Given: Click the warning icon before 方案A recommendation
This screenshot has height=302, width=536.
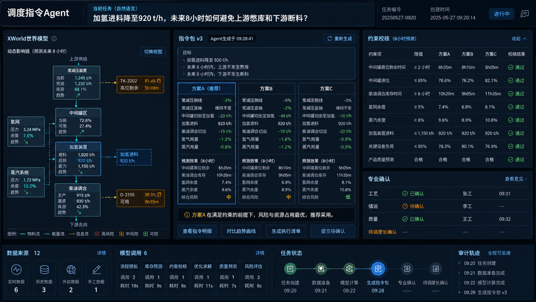Looking at the screenshot, I should tap(187, 215).
